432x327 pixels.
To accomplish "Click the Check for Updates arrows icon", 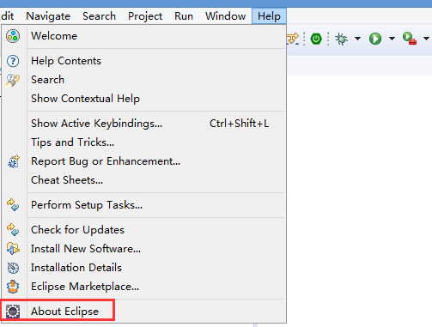I will point(13,230).
